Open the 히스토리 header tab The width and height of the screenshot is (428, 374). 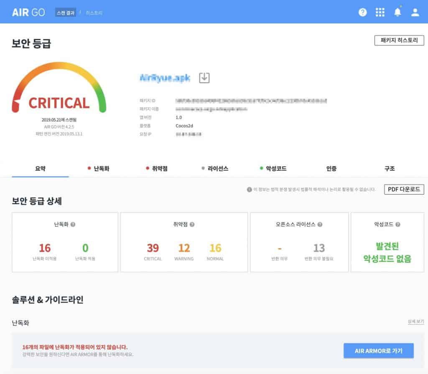94,13
